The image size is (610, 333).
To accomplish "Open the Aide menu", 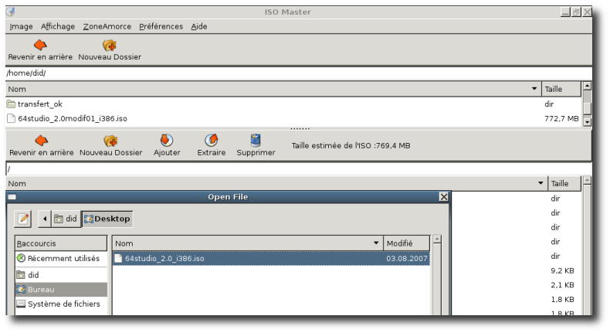I will (x=198, y=26).
